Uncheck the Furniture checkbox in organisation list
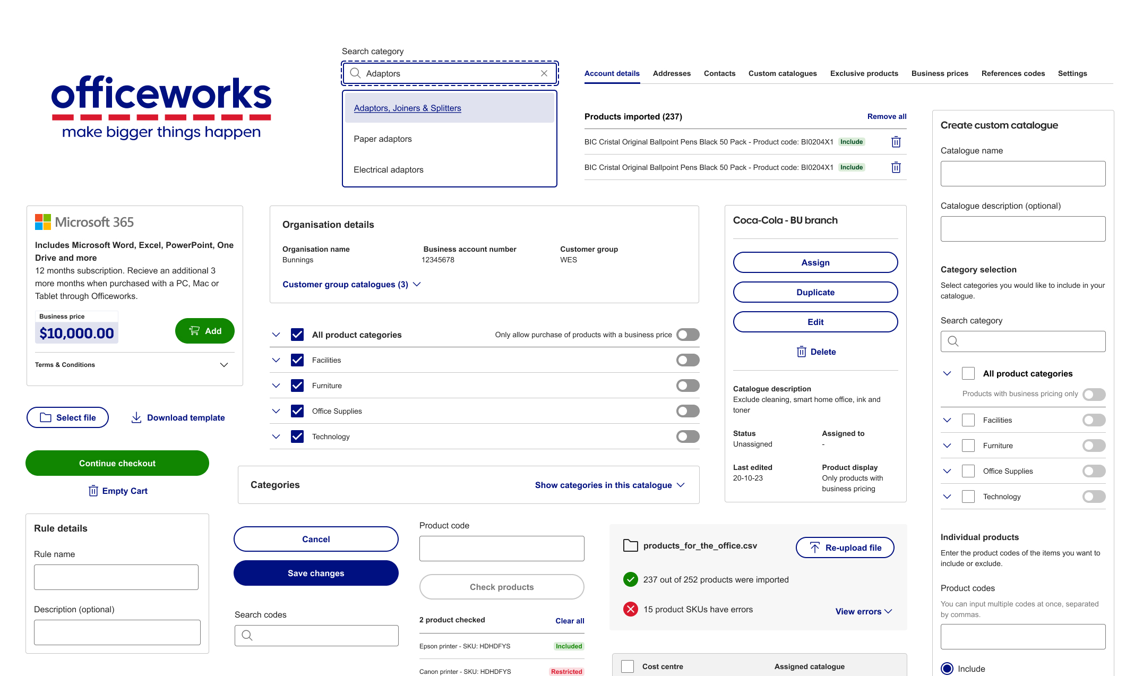Screen dimensions: 1143x676 [x=297, y=386]
